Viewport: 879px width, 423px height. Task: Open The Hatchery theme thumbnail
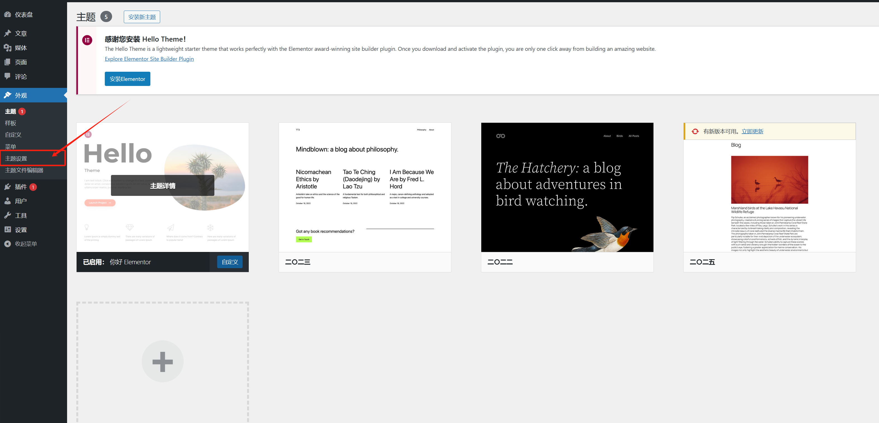click(x=567, y=187)
